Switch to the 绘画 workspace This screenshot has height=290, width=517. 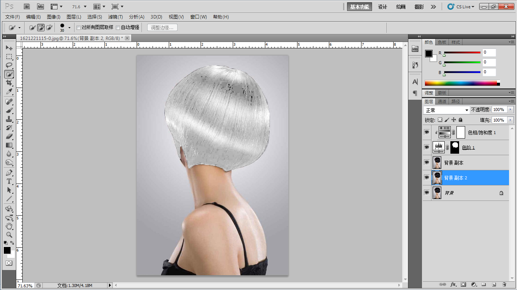401,6
